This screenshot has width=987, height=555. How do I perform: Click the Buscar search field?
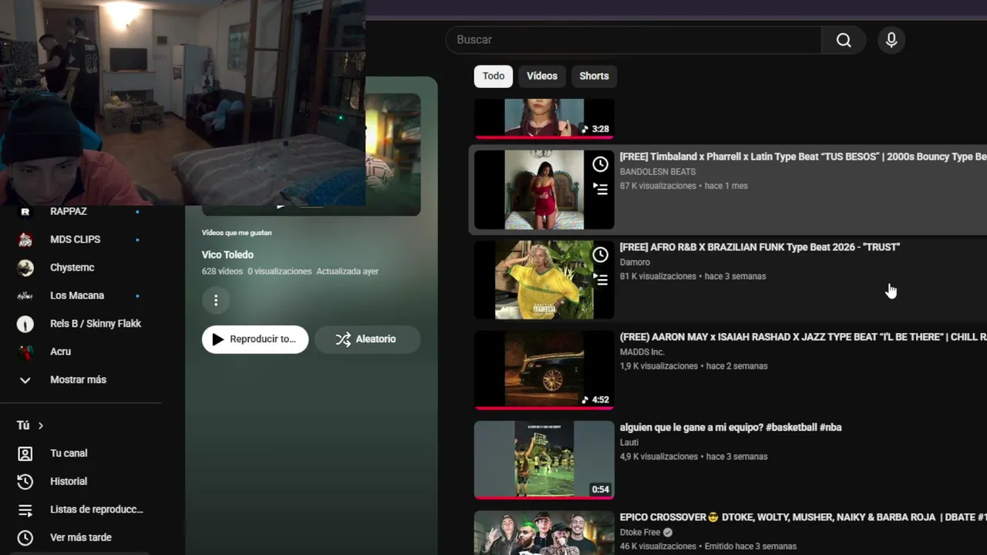coord(633,40)
